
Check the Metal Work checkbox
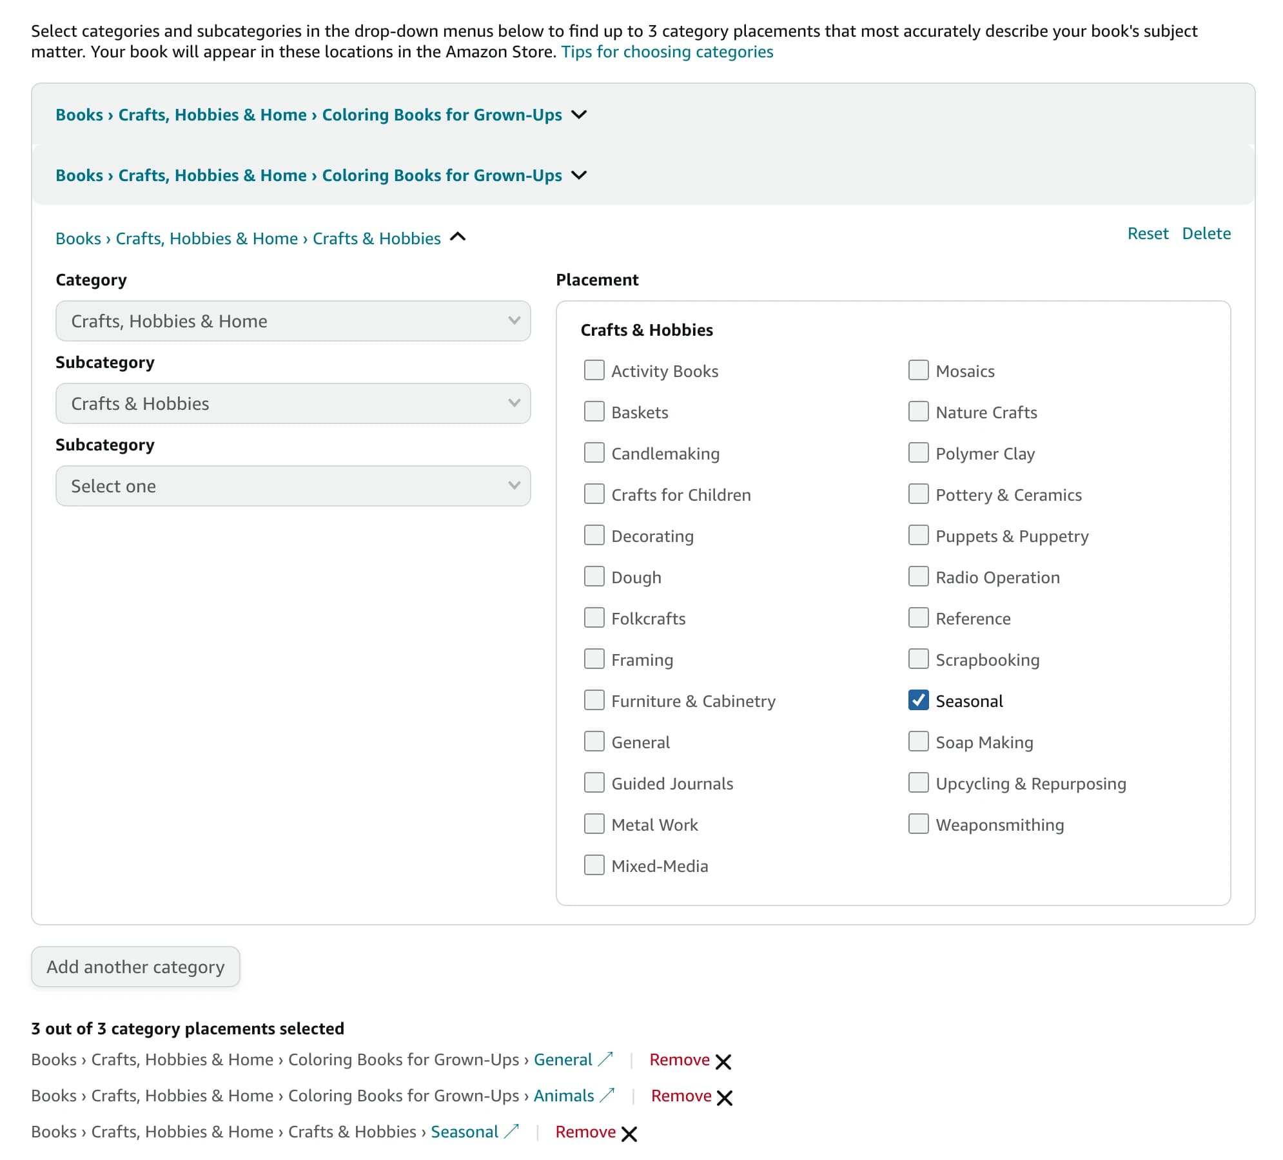[x=594, y=824]
